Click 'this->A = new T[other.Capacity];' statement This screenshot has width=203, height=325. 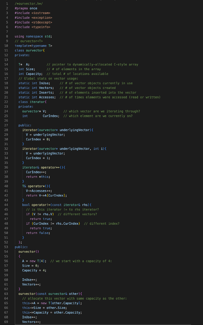52,303
